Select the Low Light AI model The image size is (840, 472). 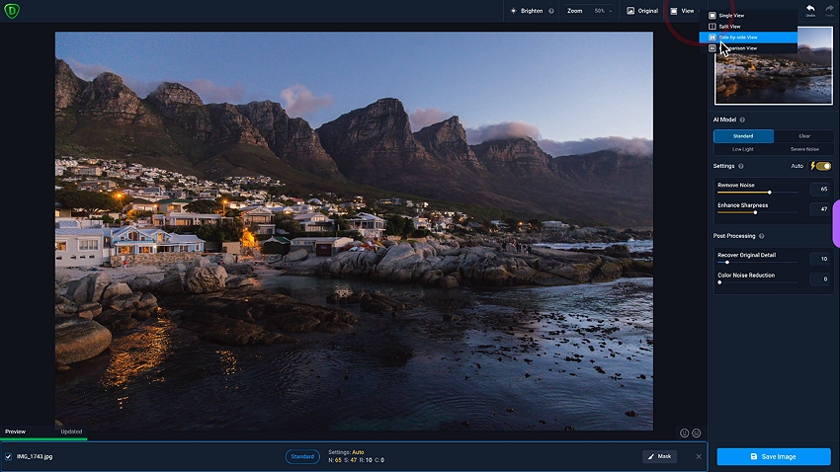pos(743,148)
